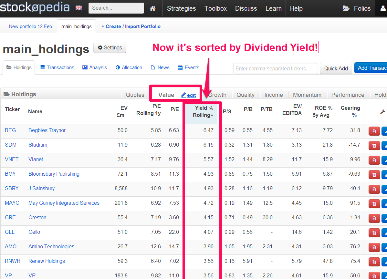387x279 pixels.
Task: Sort holdings by Ticker column
Action: 12,109
